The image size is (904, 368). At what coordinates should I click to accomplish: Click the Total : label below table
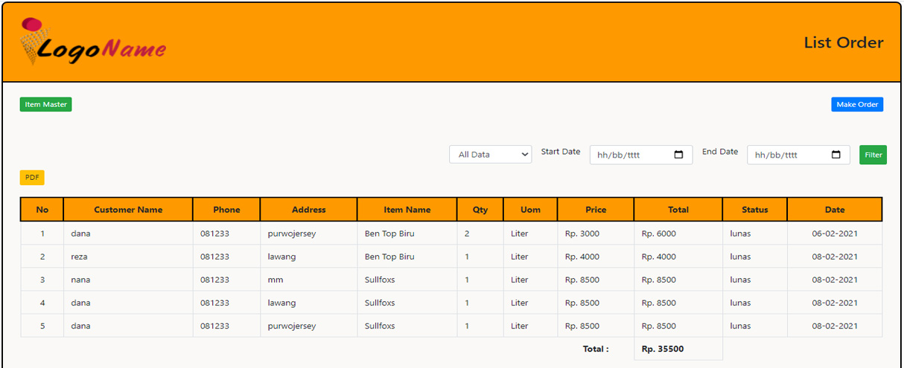coord(596,349)
